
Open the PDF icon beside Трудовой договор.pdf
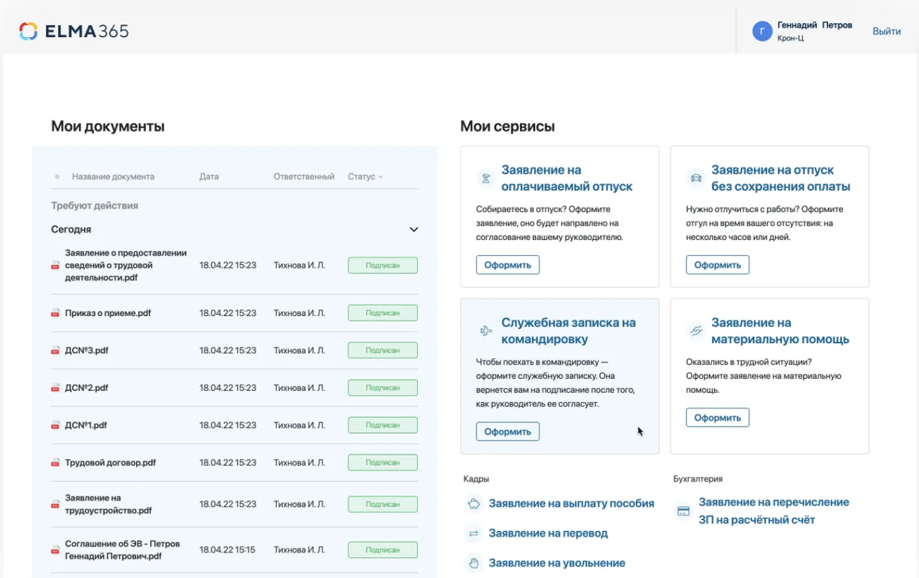[55, 462]
